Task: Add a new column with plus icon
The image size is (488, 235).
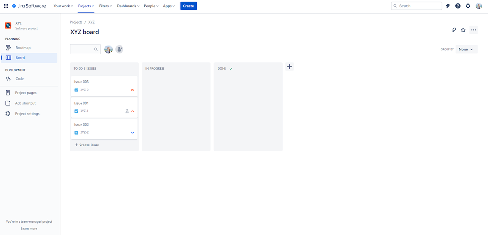Action: [x=289, y=67]
